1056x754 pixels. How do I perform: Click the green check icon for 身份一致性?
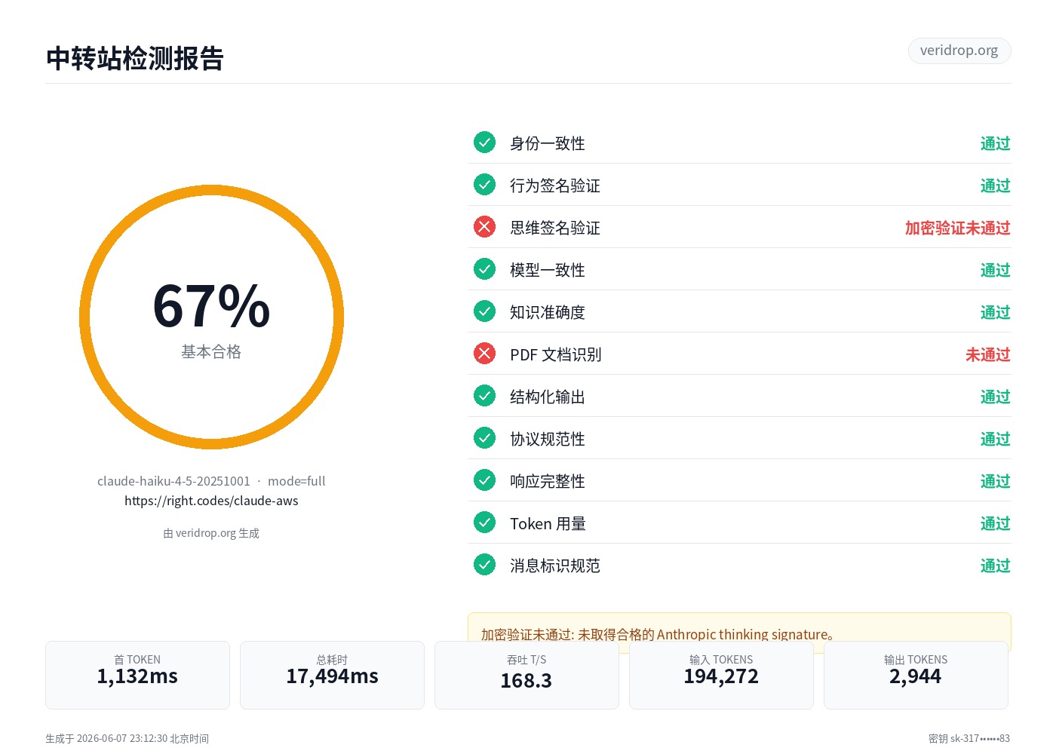tap(484, 143)
